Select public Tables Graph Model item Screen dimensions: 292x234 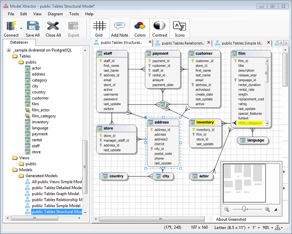point(55,193)
